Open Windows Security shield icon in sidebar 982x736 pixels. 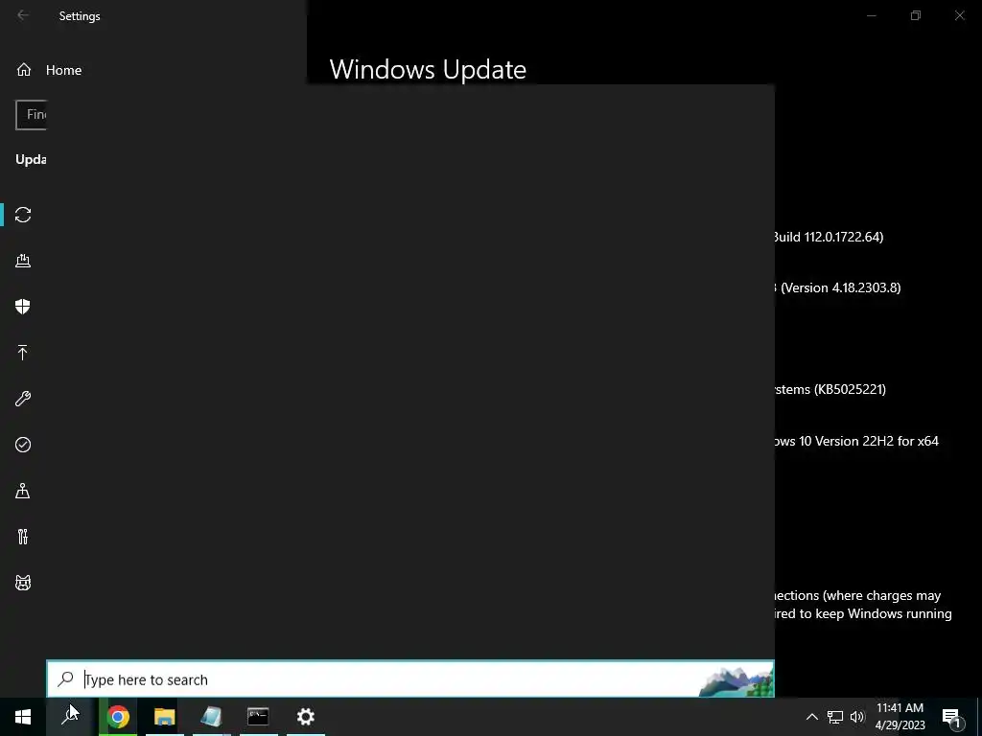point(23,307)
